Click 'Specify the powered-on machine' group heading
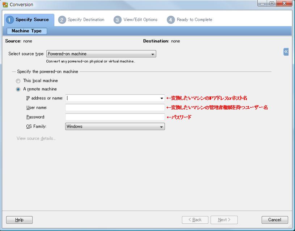The image size is (295, 231). point(47,71)
